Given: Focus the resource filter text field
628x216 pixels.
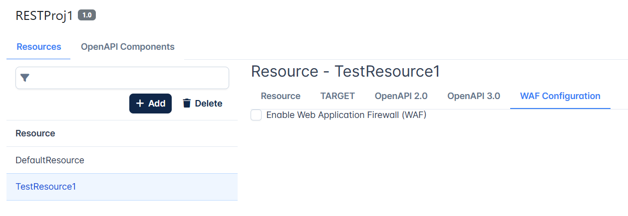Looking at the screenshot, I should tap(122, 78).
